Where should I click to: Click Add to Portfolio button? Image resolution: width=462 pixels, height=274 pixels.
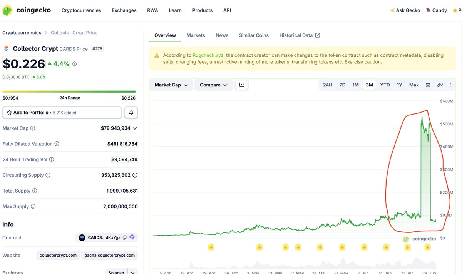(x=62, y=113)
